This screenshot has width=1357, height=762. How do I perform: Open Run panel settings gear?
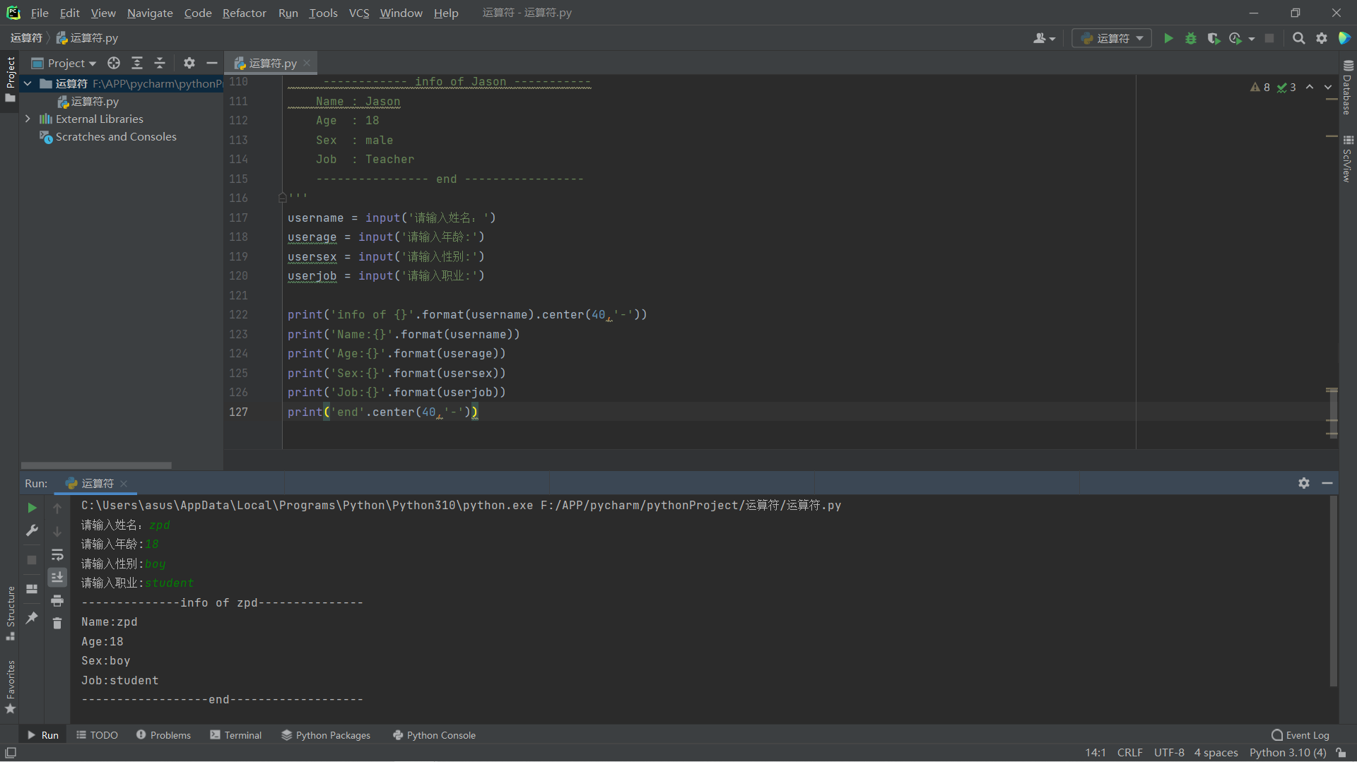[1304, 483]
